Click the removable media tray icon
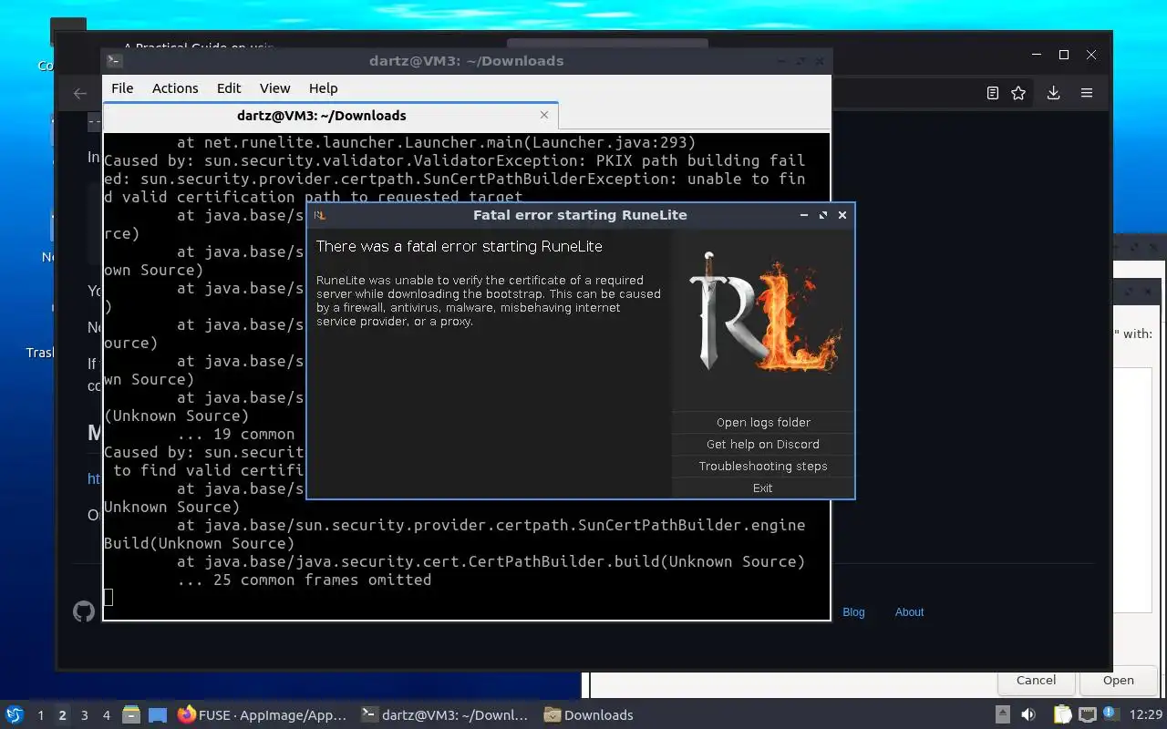The image size is (1167, 729). [1002, 715]
